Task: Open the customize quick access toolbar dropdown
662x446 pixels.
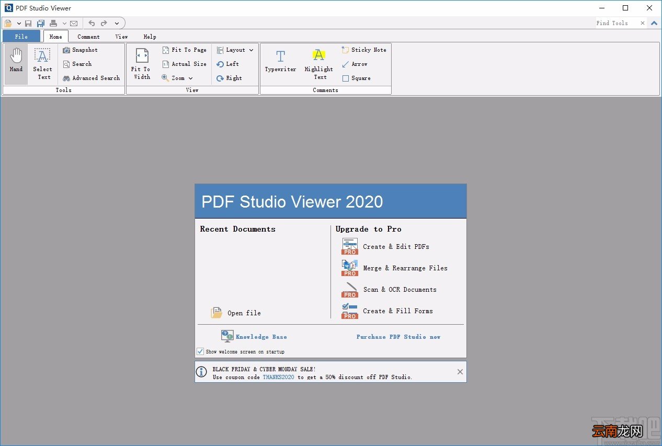Action: coord(117,24)
